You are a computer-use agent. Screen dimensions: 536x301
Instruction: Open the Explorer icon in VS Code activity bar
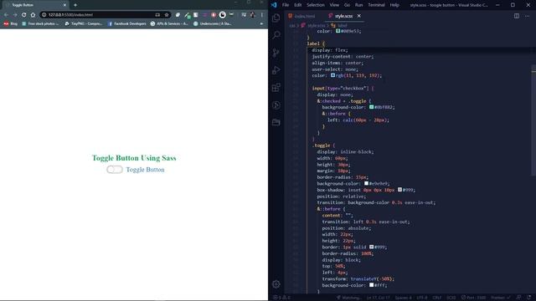click(276, 18)
